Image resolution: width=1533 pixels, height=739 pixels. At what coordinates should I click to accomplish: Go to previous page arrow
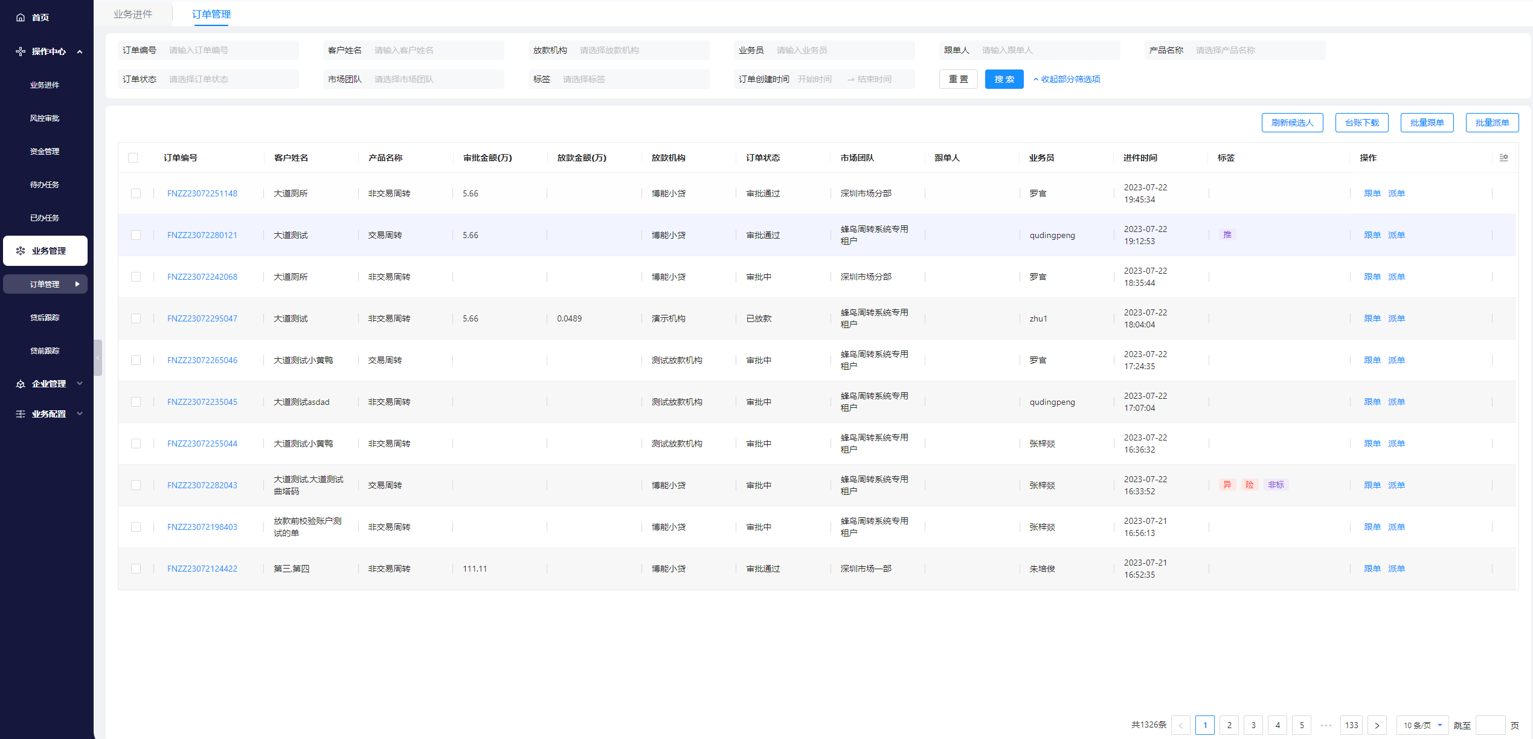pos(1181,725)
